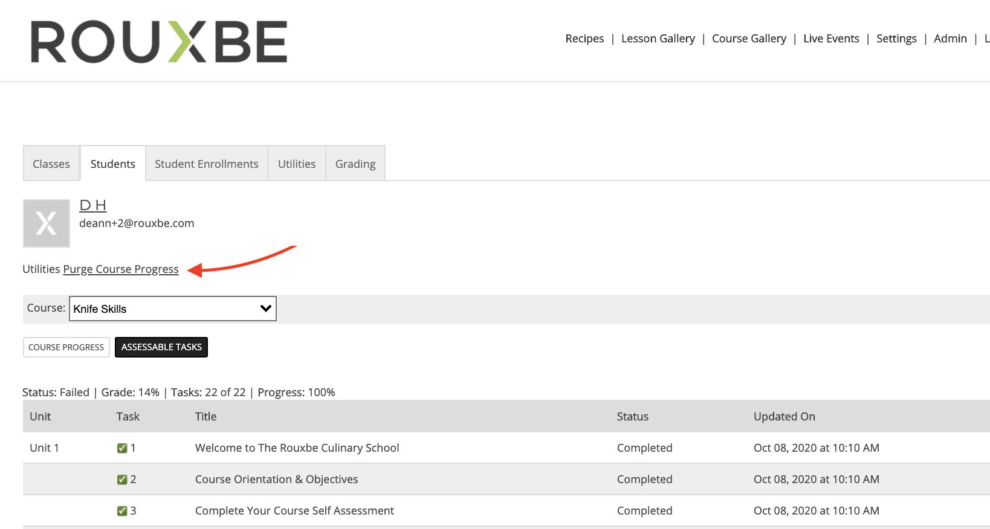Click Completed status for Welcome task row
Screen dimensions: 990x529
click(645, 448)
